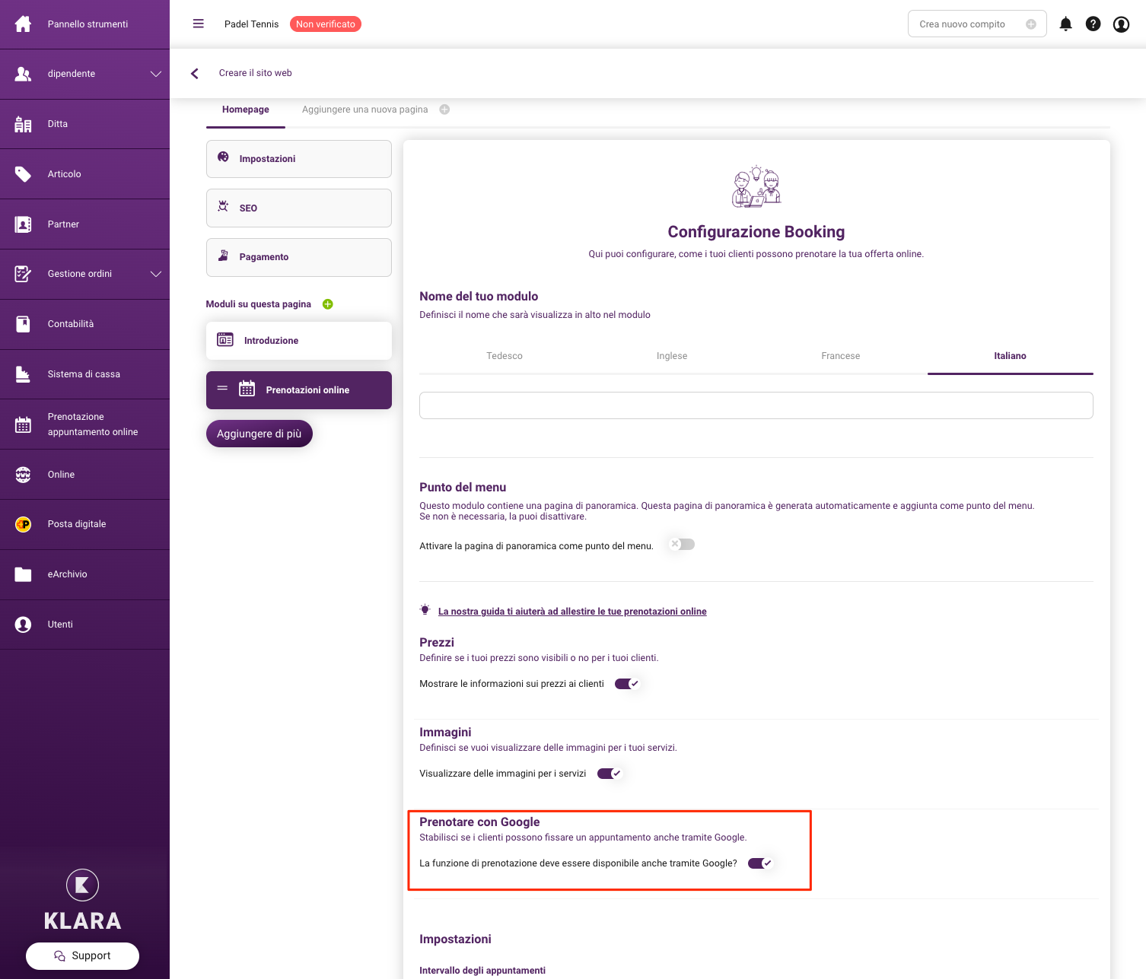This screenshot has height=979, width=1146.
Task: Open the notifications bell icon
Action: (1065, 24)
